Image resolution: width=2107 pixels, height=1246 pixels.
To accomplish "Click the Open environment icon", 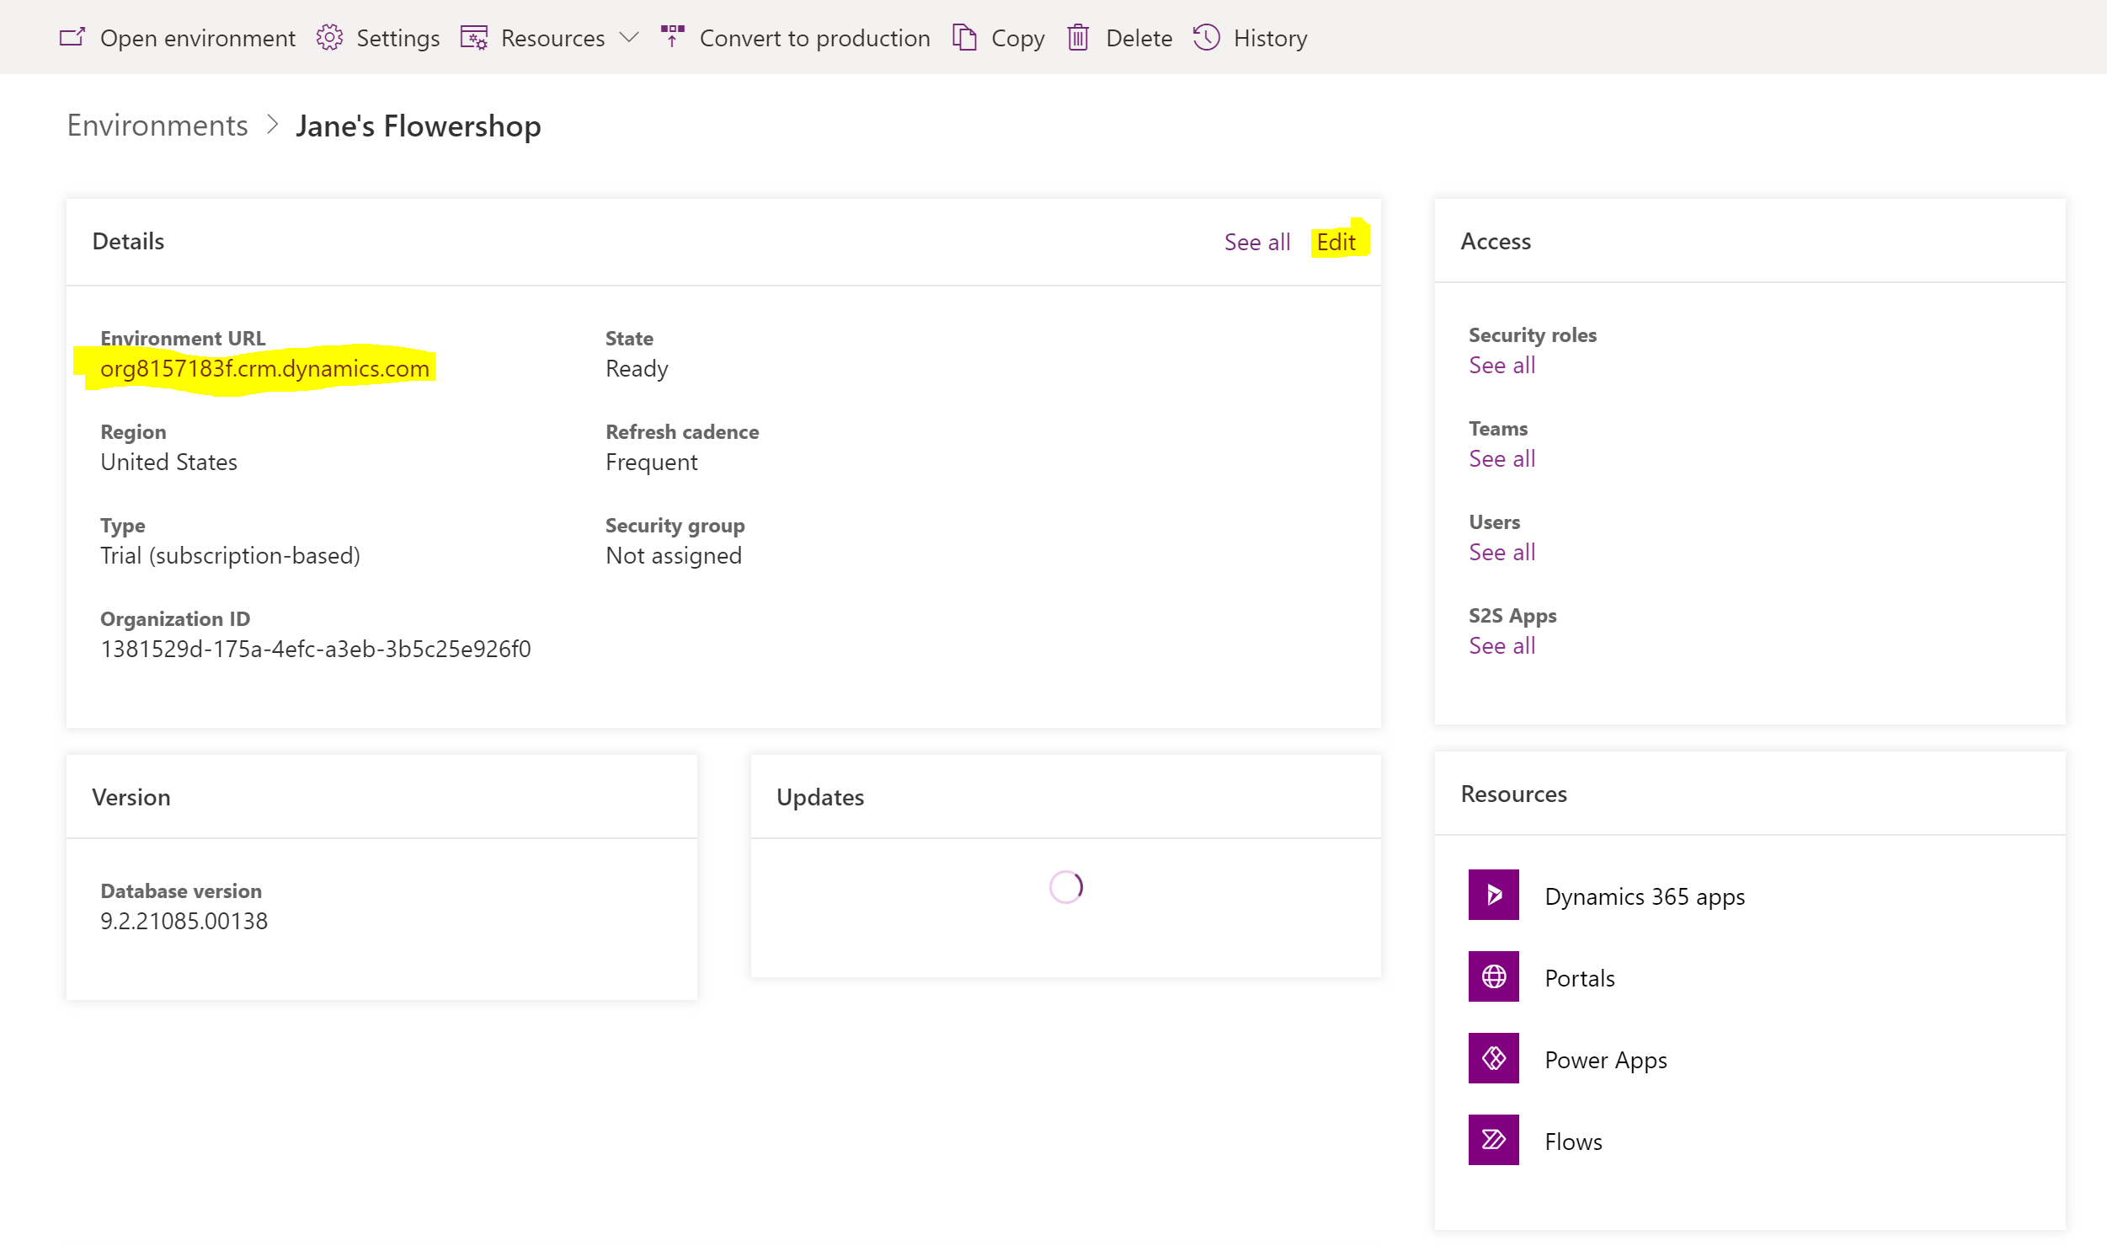I will [x=70, y=37].
